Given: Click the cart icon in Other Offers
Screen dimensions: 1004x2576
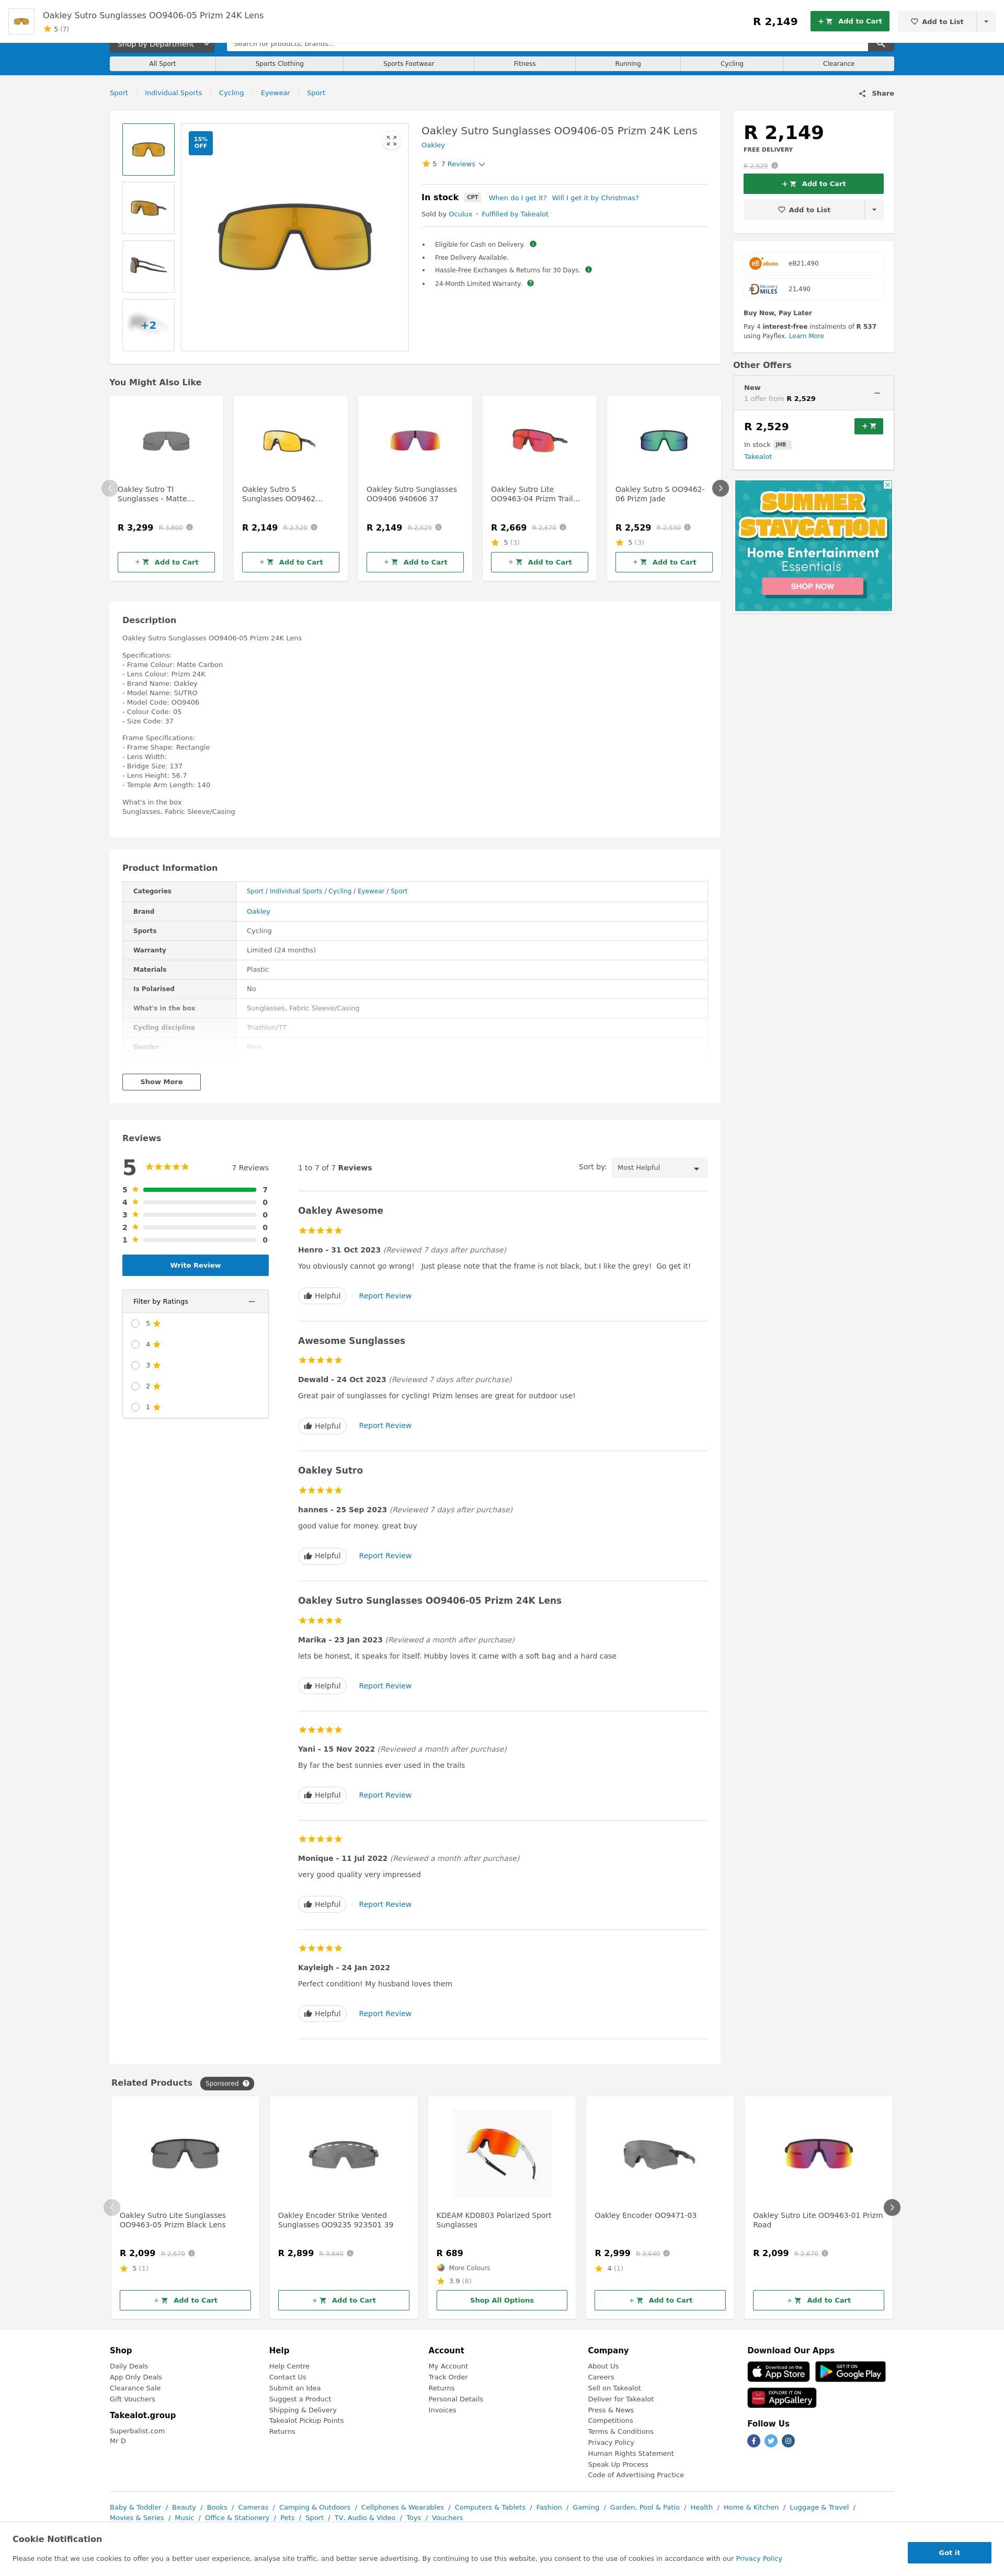Looking at the screenshot, I should click(869, 426).
